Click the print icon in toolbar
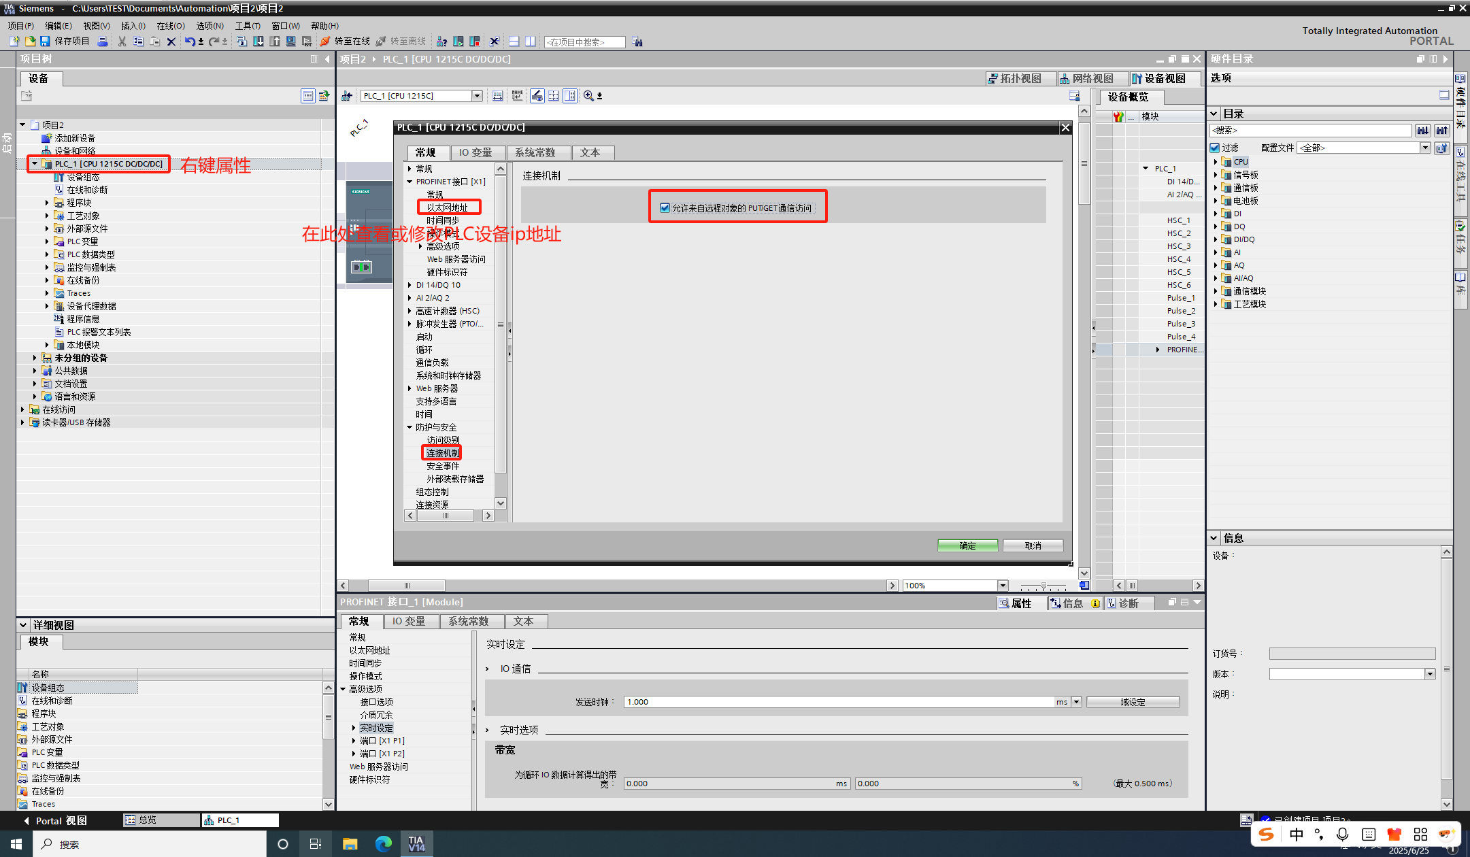 102,41
